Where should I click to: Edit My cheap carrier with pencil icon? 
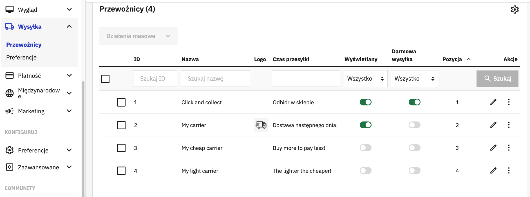pyautogui.click(x=493, y=148)
